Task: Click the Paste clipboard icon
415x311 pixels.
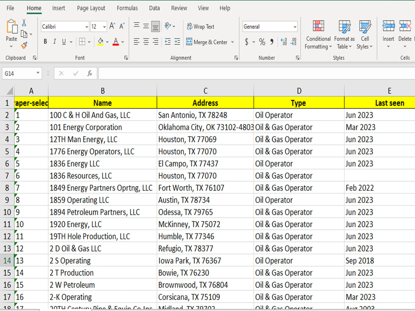Action: coord(12,27)
